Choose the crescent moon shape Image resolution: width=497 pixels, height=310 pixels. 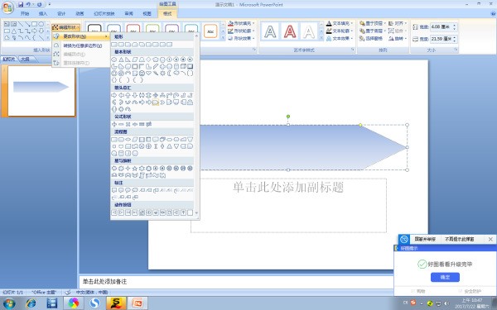[x=169, y=74]
